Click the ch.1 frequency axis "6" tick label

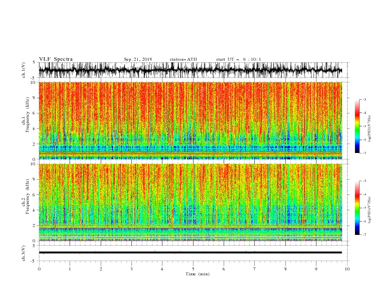pyautogui.click(x=35, y=113)
